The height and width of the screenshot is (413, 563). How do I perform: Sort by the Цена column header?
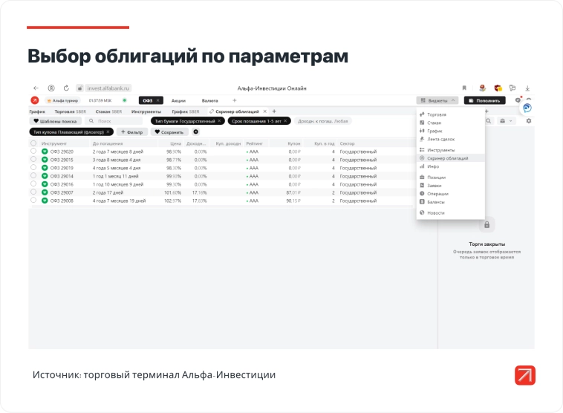click(x=175, y=143)
